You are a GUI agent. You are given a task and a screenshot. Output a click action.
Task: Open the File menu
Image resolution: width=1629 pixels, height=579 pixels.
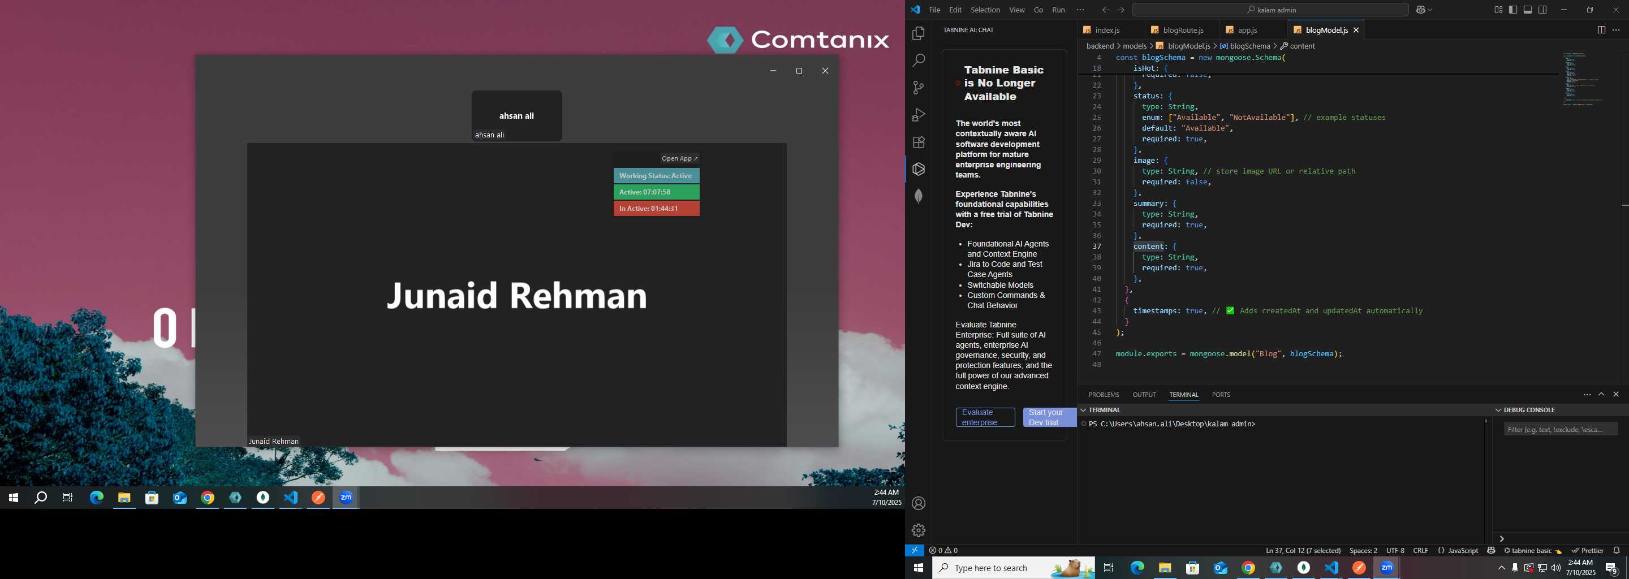click(934, 10)
